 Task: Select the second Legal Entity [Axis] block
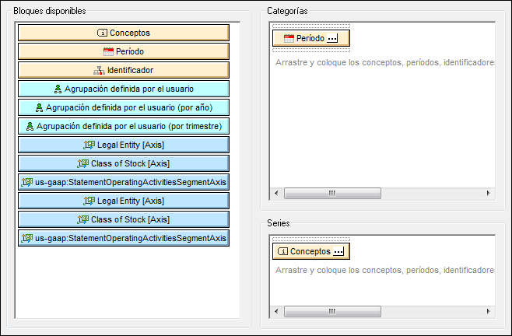pyautogui.click(x=124, y=201)
